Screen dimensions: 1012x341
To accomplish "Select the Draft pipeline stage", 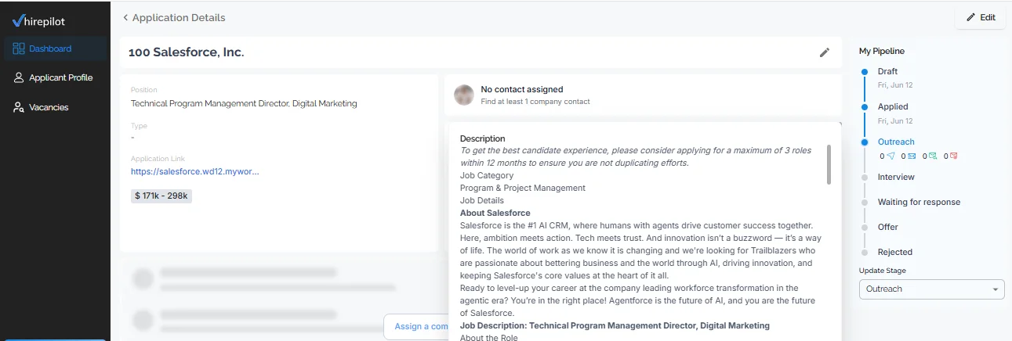I will click(887, 71).
